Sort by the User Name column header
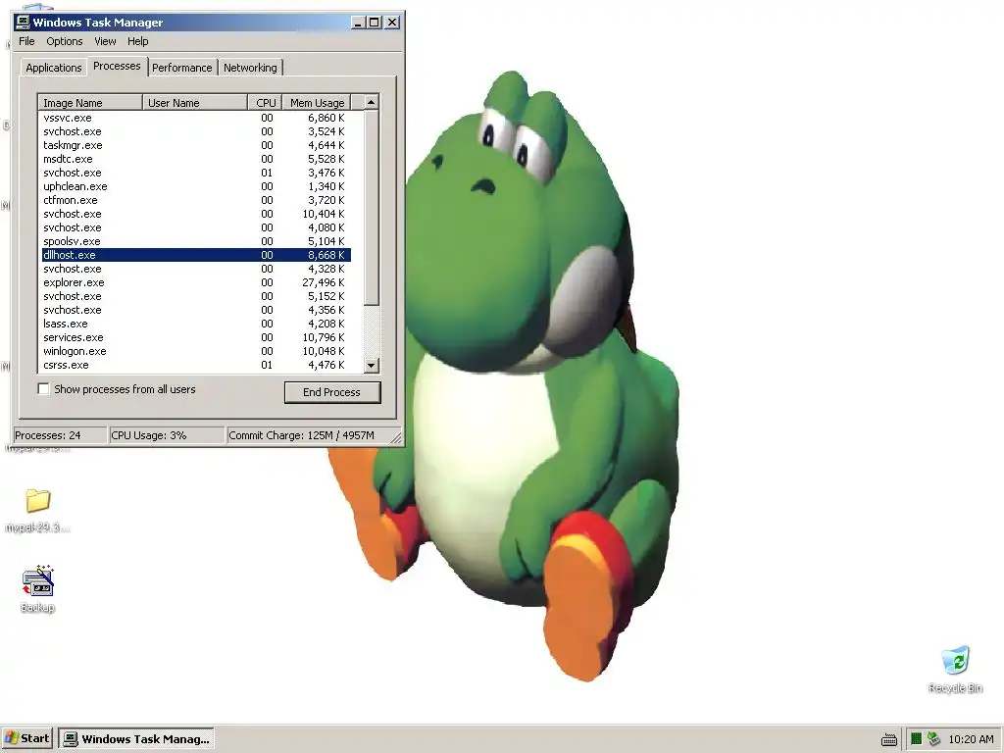The width and height of the screenshot is (1004, 753). pyautogui.click(x=195, y=103)
